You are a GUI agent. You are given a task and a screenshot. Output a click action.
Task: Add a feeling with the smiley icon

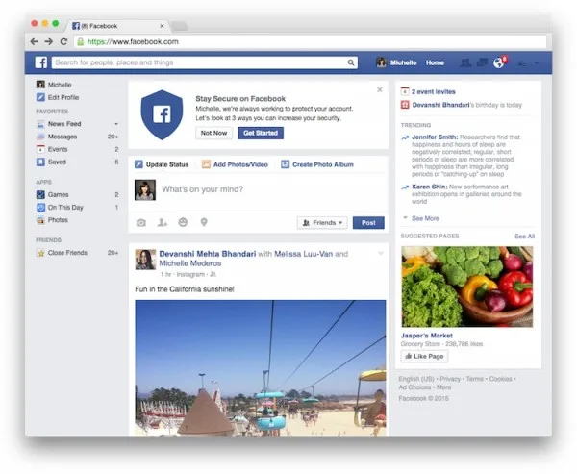click(x=183, y=222)
